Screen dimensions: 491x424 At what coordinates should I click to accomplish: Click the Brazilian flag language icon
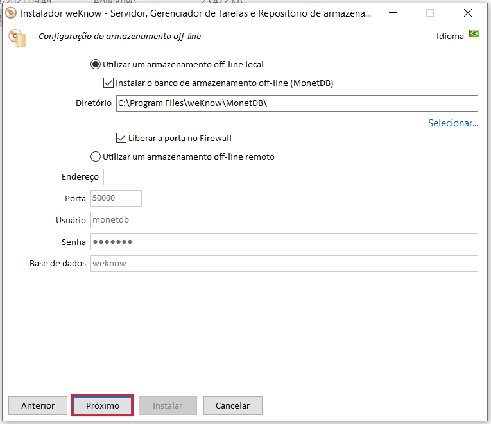click(x=474, y=33)
